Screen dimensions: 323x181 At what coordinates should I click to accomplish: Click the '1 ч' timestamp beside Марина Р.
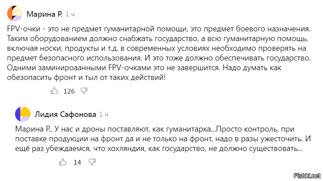70,14
